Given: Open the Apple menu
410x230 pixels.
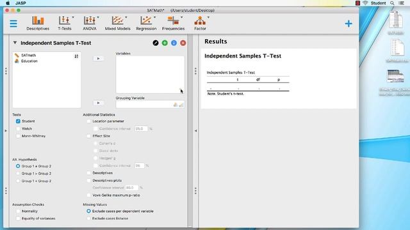Looking at the screenshot, I should point(8,3).
